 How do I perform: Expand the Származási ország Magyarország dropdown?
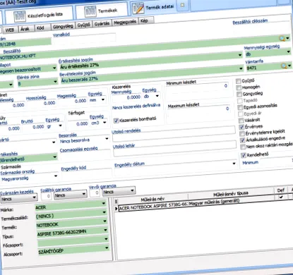pyautogui.click(x=56, y=176)
